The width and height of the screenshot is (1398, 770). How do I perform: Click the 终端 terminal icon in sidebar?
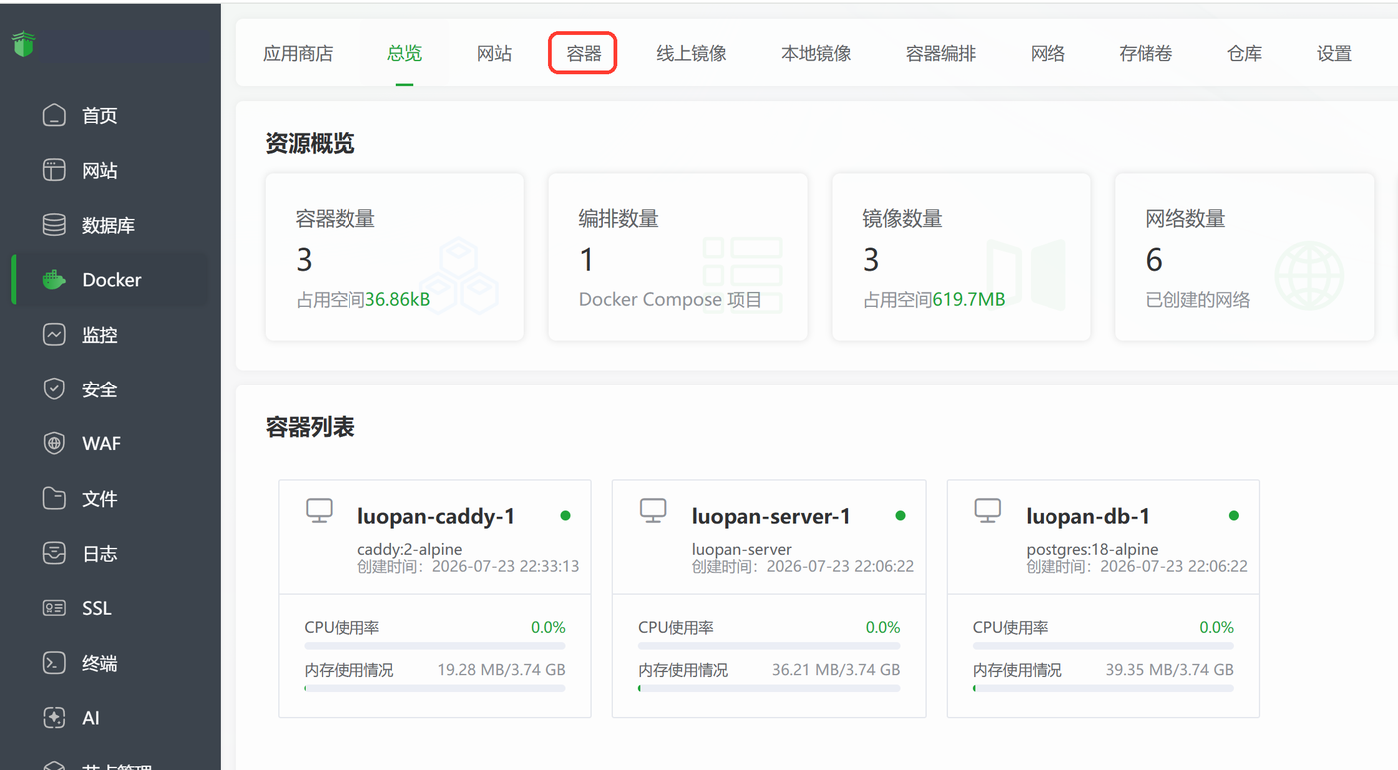[54, 662]
